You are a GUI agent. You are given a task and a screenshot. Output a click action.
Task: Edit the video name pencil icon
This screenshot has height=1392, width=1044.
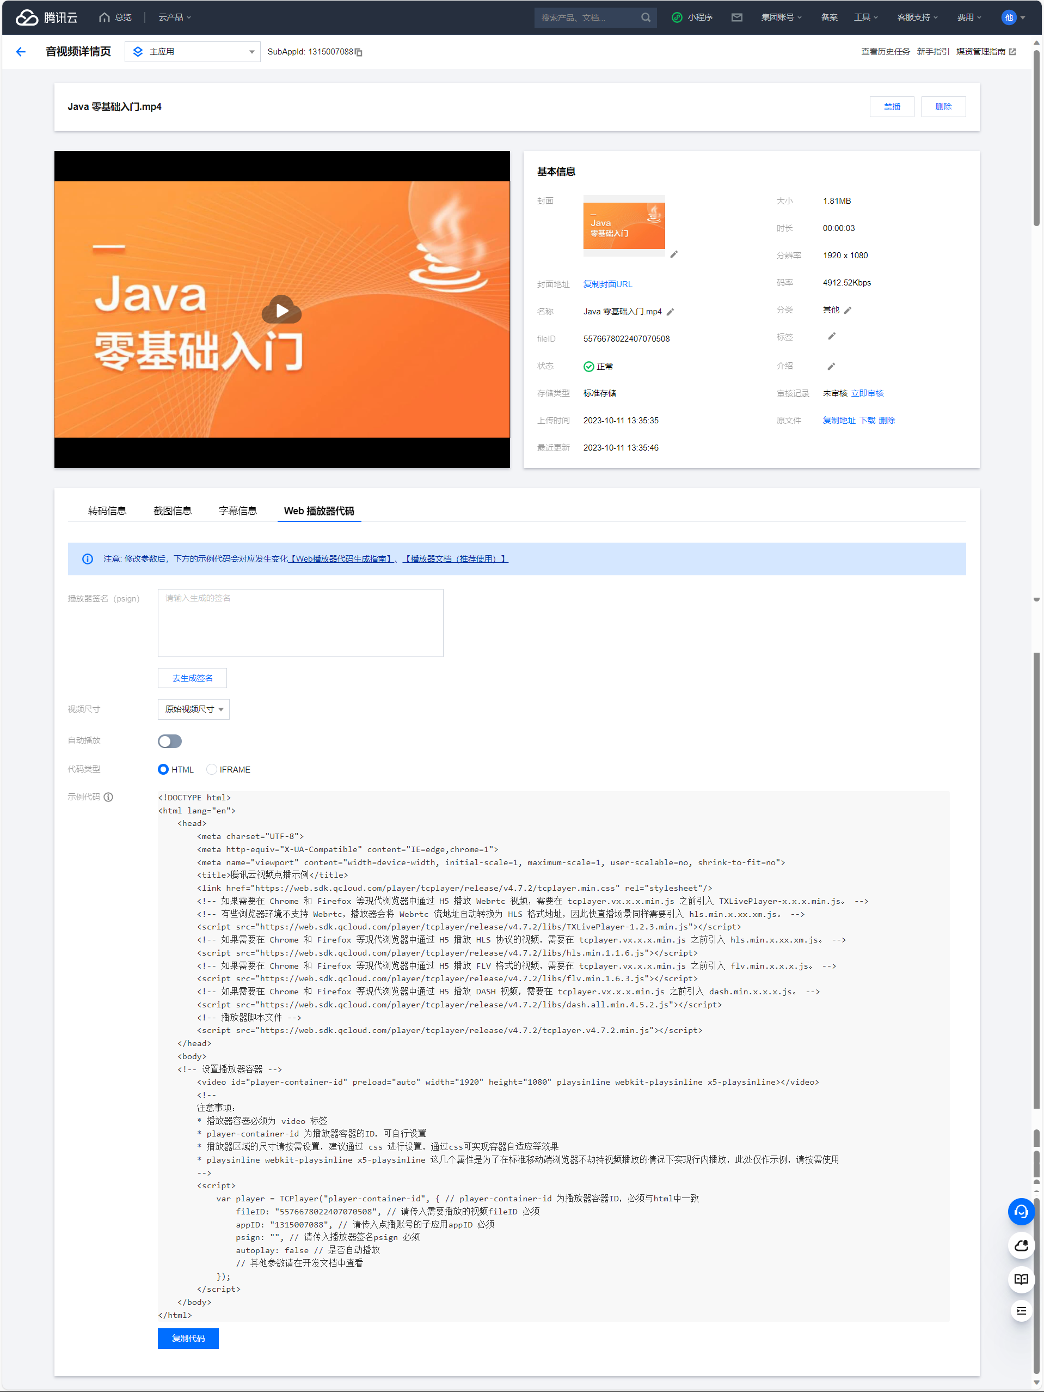pos(671,312)
